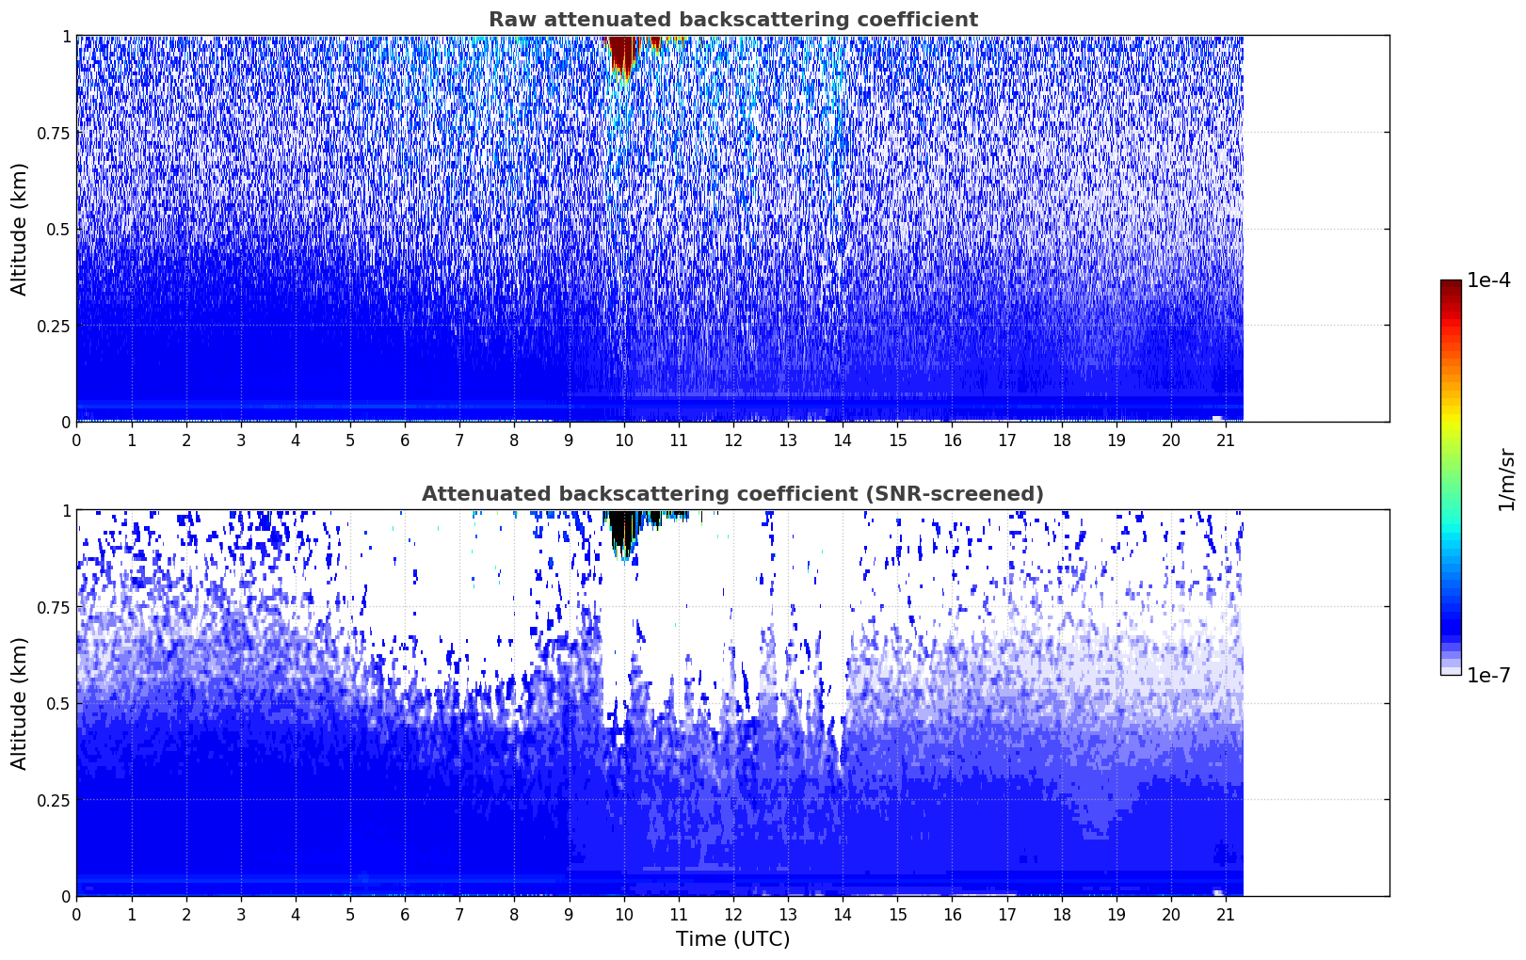The width and height of the screenshot is (1526, 960).
Task: Click hour tick "5" under the raw plot
Action: pyautogui.click(x=350, y=440)
